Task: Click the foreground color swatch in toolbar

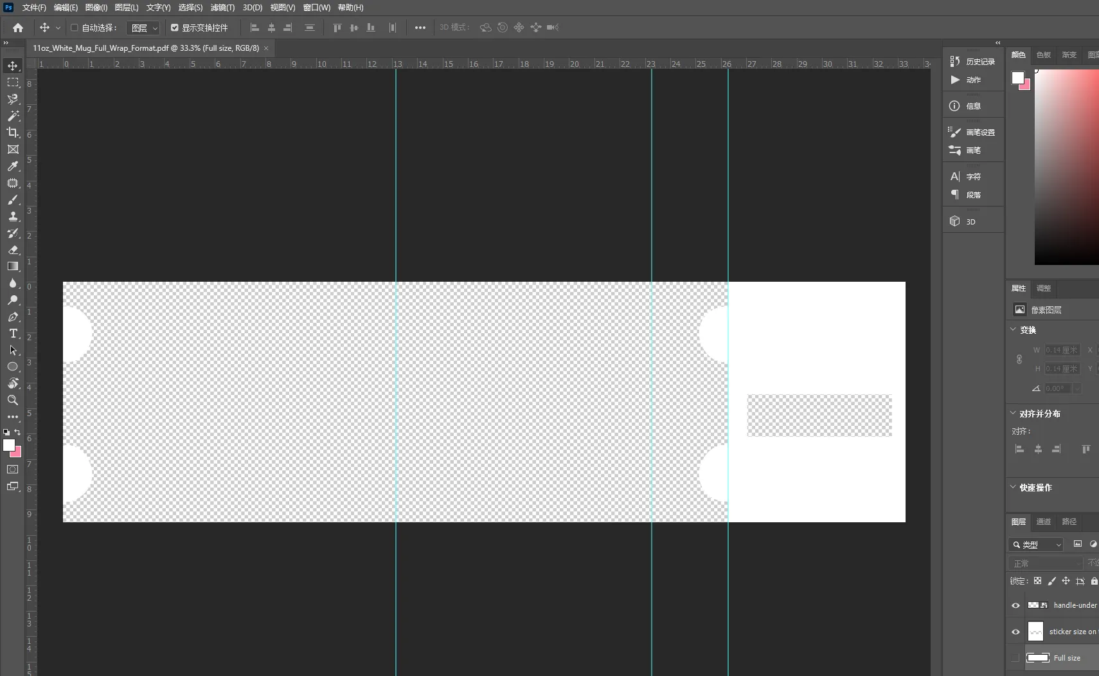Action: [9, 445]
